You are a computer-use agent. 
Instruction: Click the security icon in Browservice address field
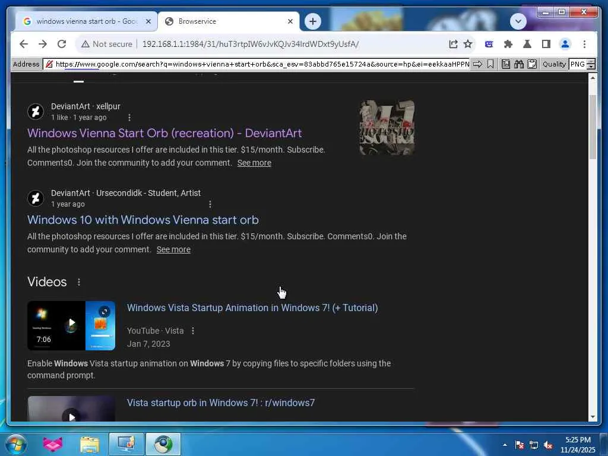[49, 64]
